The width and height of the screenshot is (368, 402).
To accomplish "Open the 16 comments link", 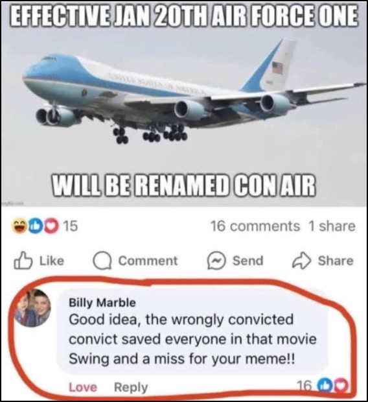I will point(255,226).
